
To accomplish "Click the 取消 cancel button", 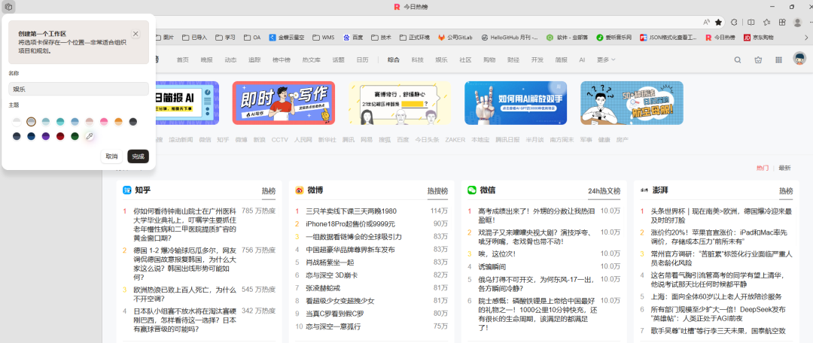I will click(111, 156).
